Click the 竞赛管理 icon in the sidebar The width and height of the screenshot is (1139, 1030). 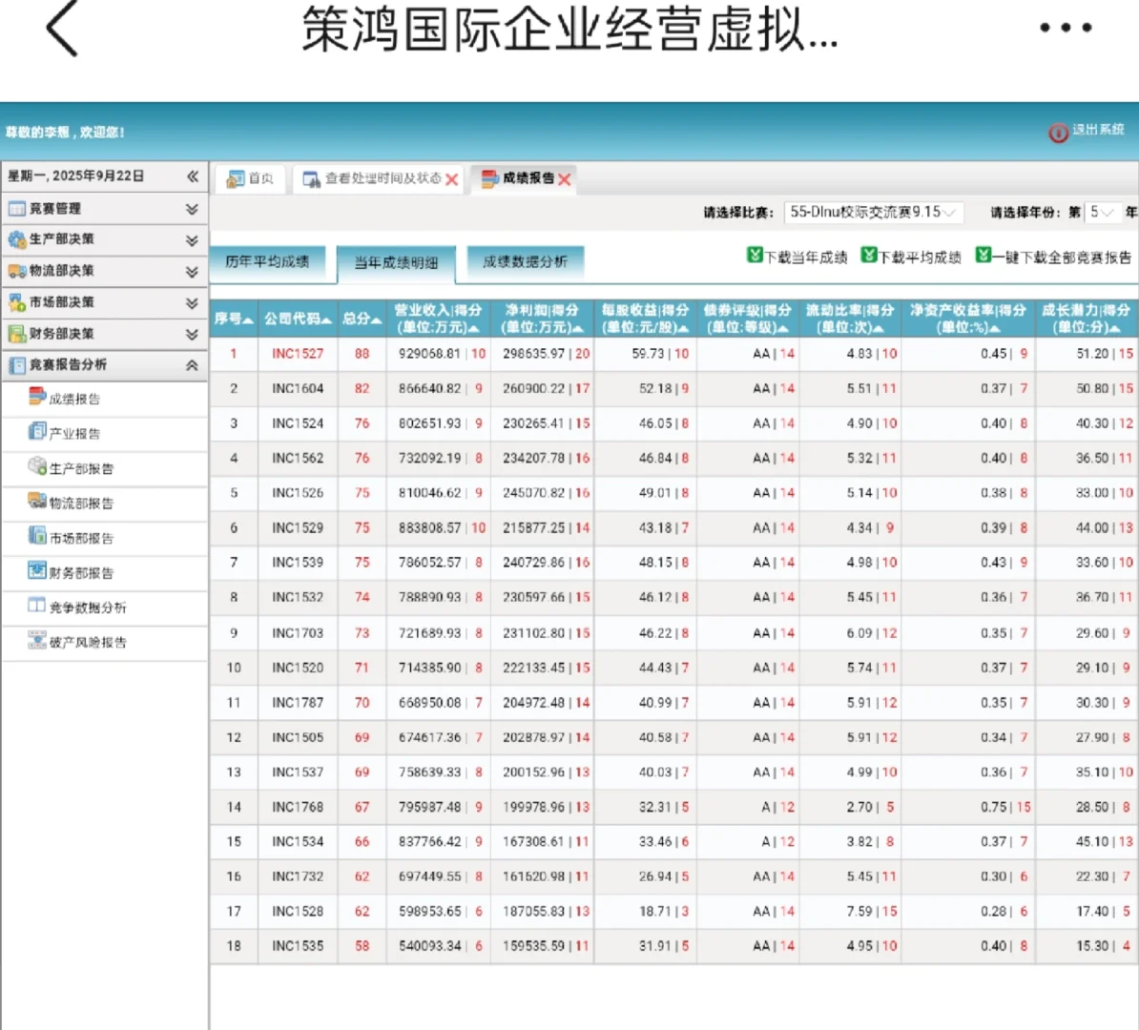point(17,209)
